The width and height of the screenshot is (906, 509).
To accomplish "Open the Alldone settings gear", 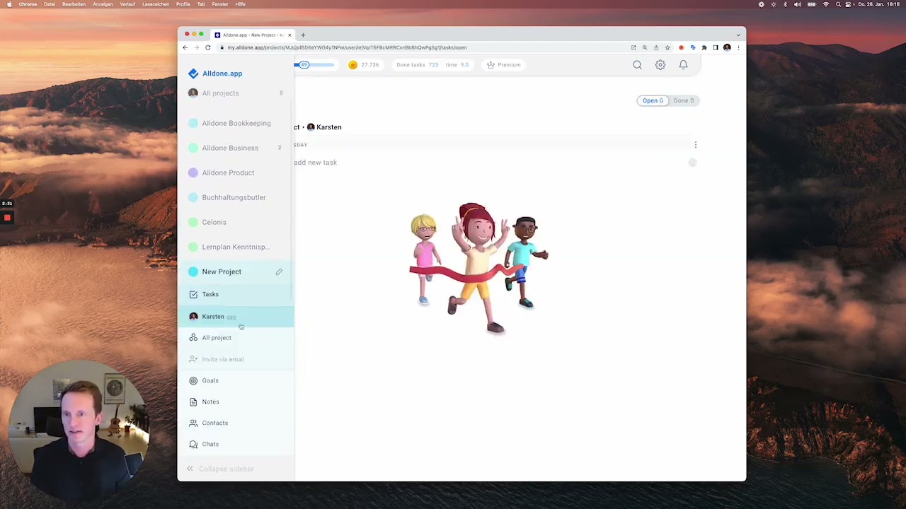I will (x=660, y=65).
